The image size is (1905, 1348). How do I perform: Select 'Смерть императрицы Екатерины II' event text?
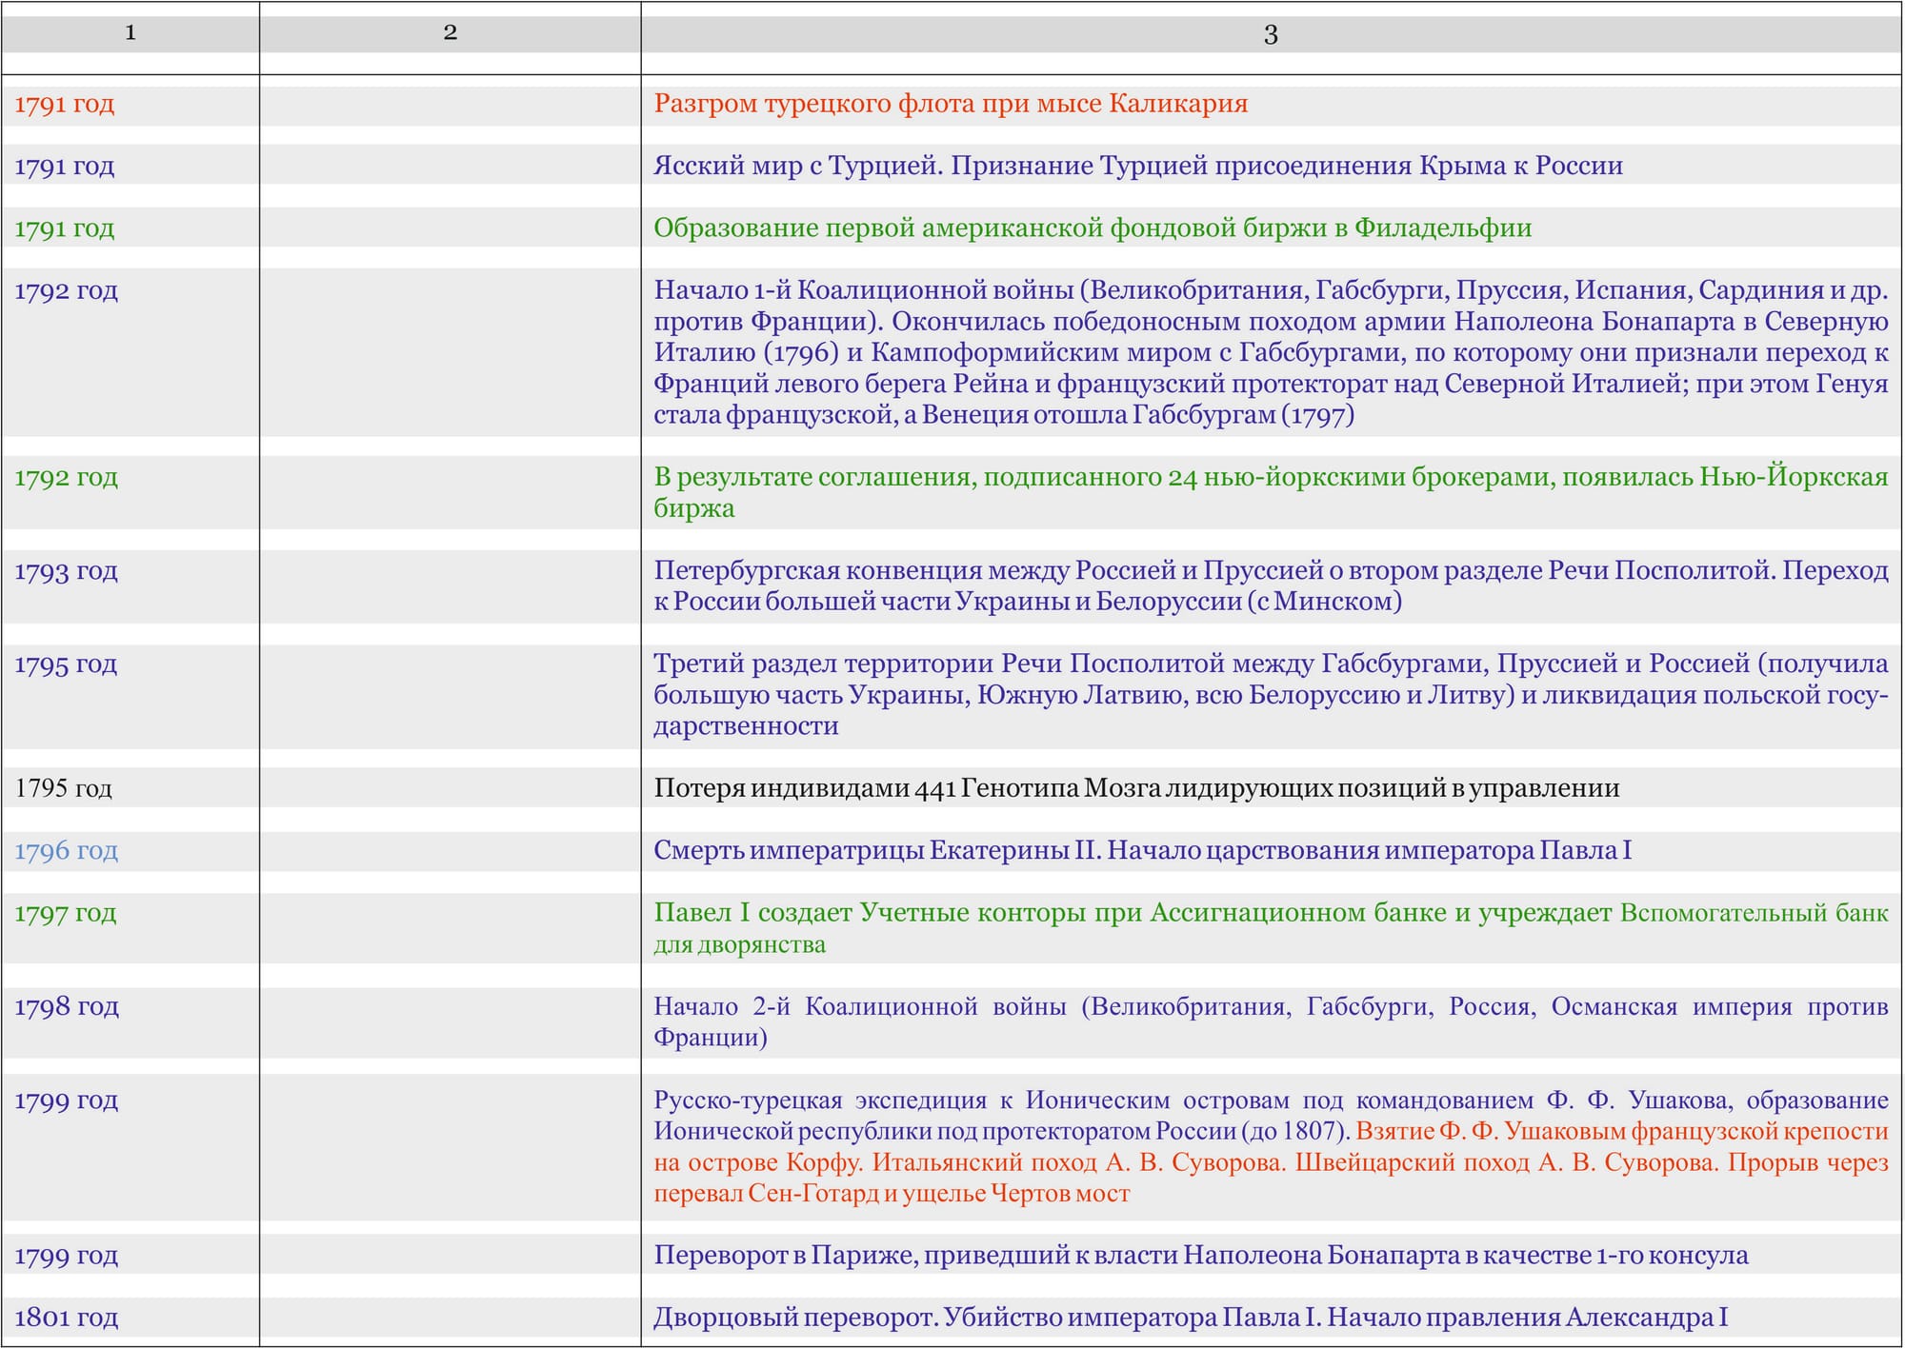pyautogui.click(x=1143, y=850)
